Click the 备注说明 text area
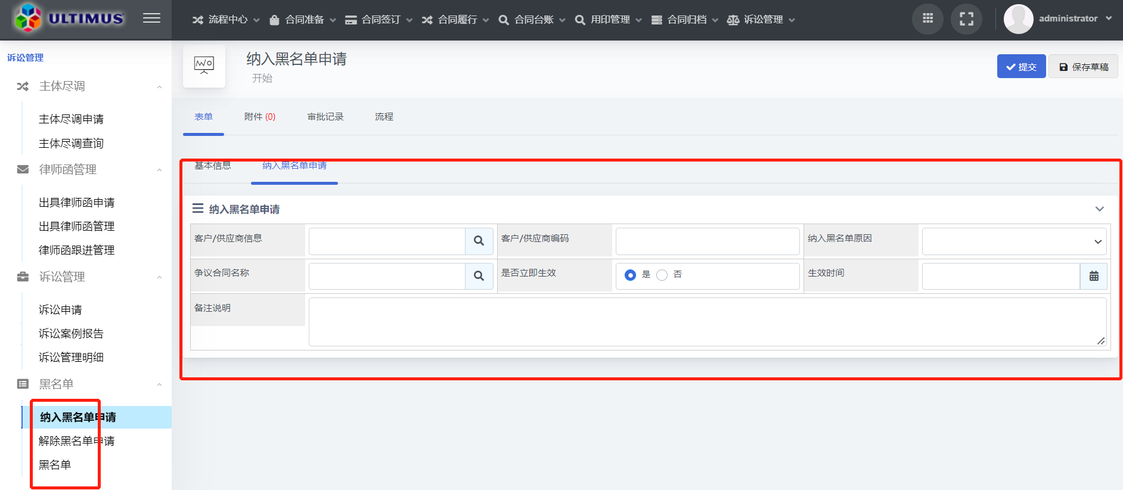The image size is (1123, 490). coord(708,322)
